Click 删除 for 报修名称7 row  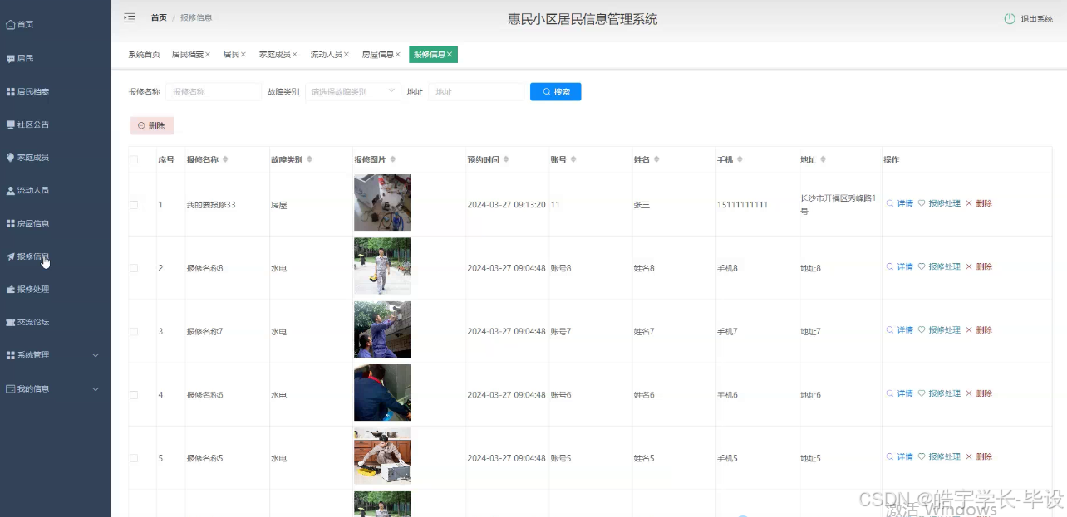pos(979,330)
